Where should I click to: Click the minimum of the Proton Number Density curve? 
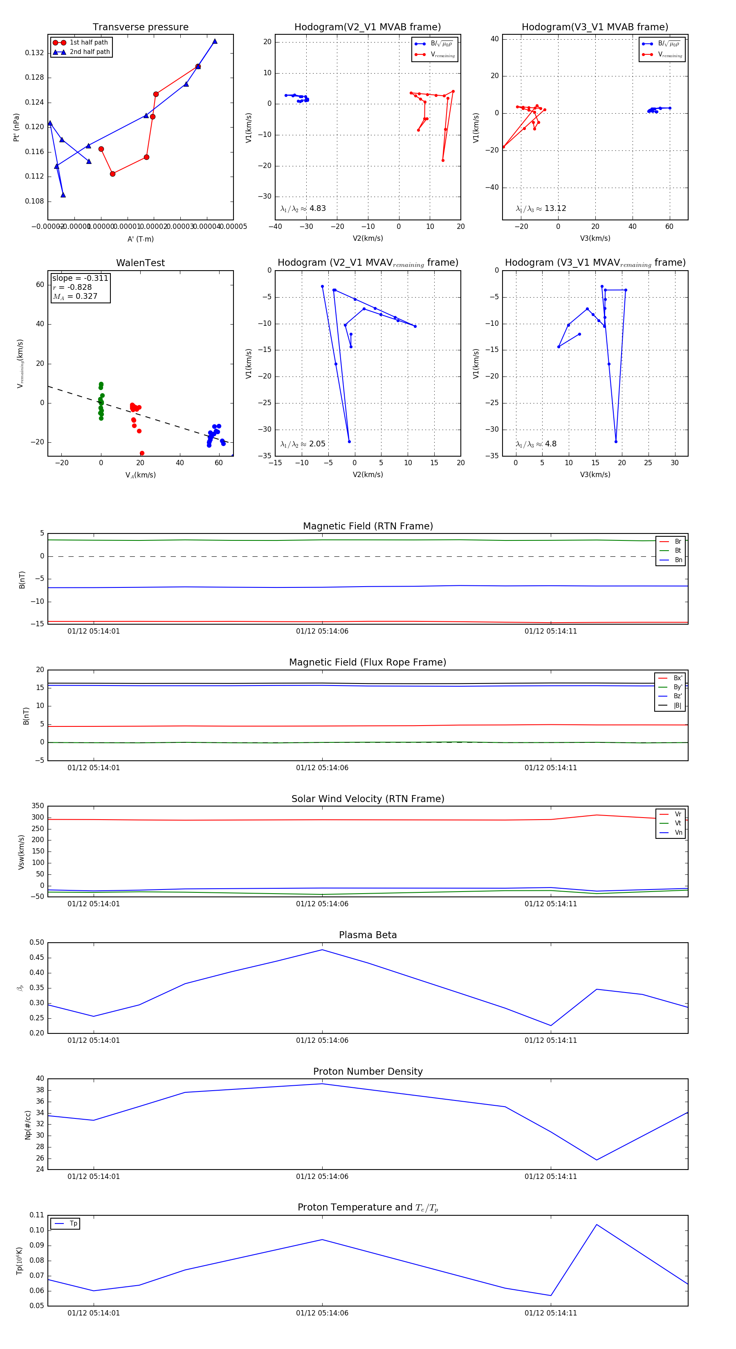point(596,1159)
